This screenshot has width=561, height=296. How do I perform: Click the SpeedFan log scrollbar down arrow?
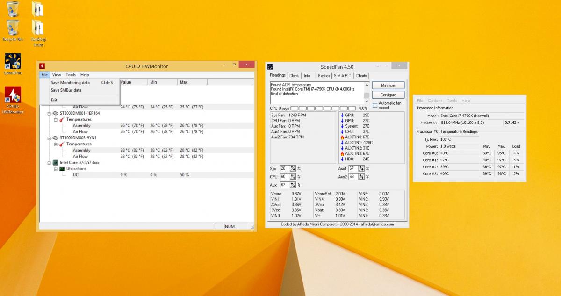(x=367, y=101)
